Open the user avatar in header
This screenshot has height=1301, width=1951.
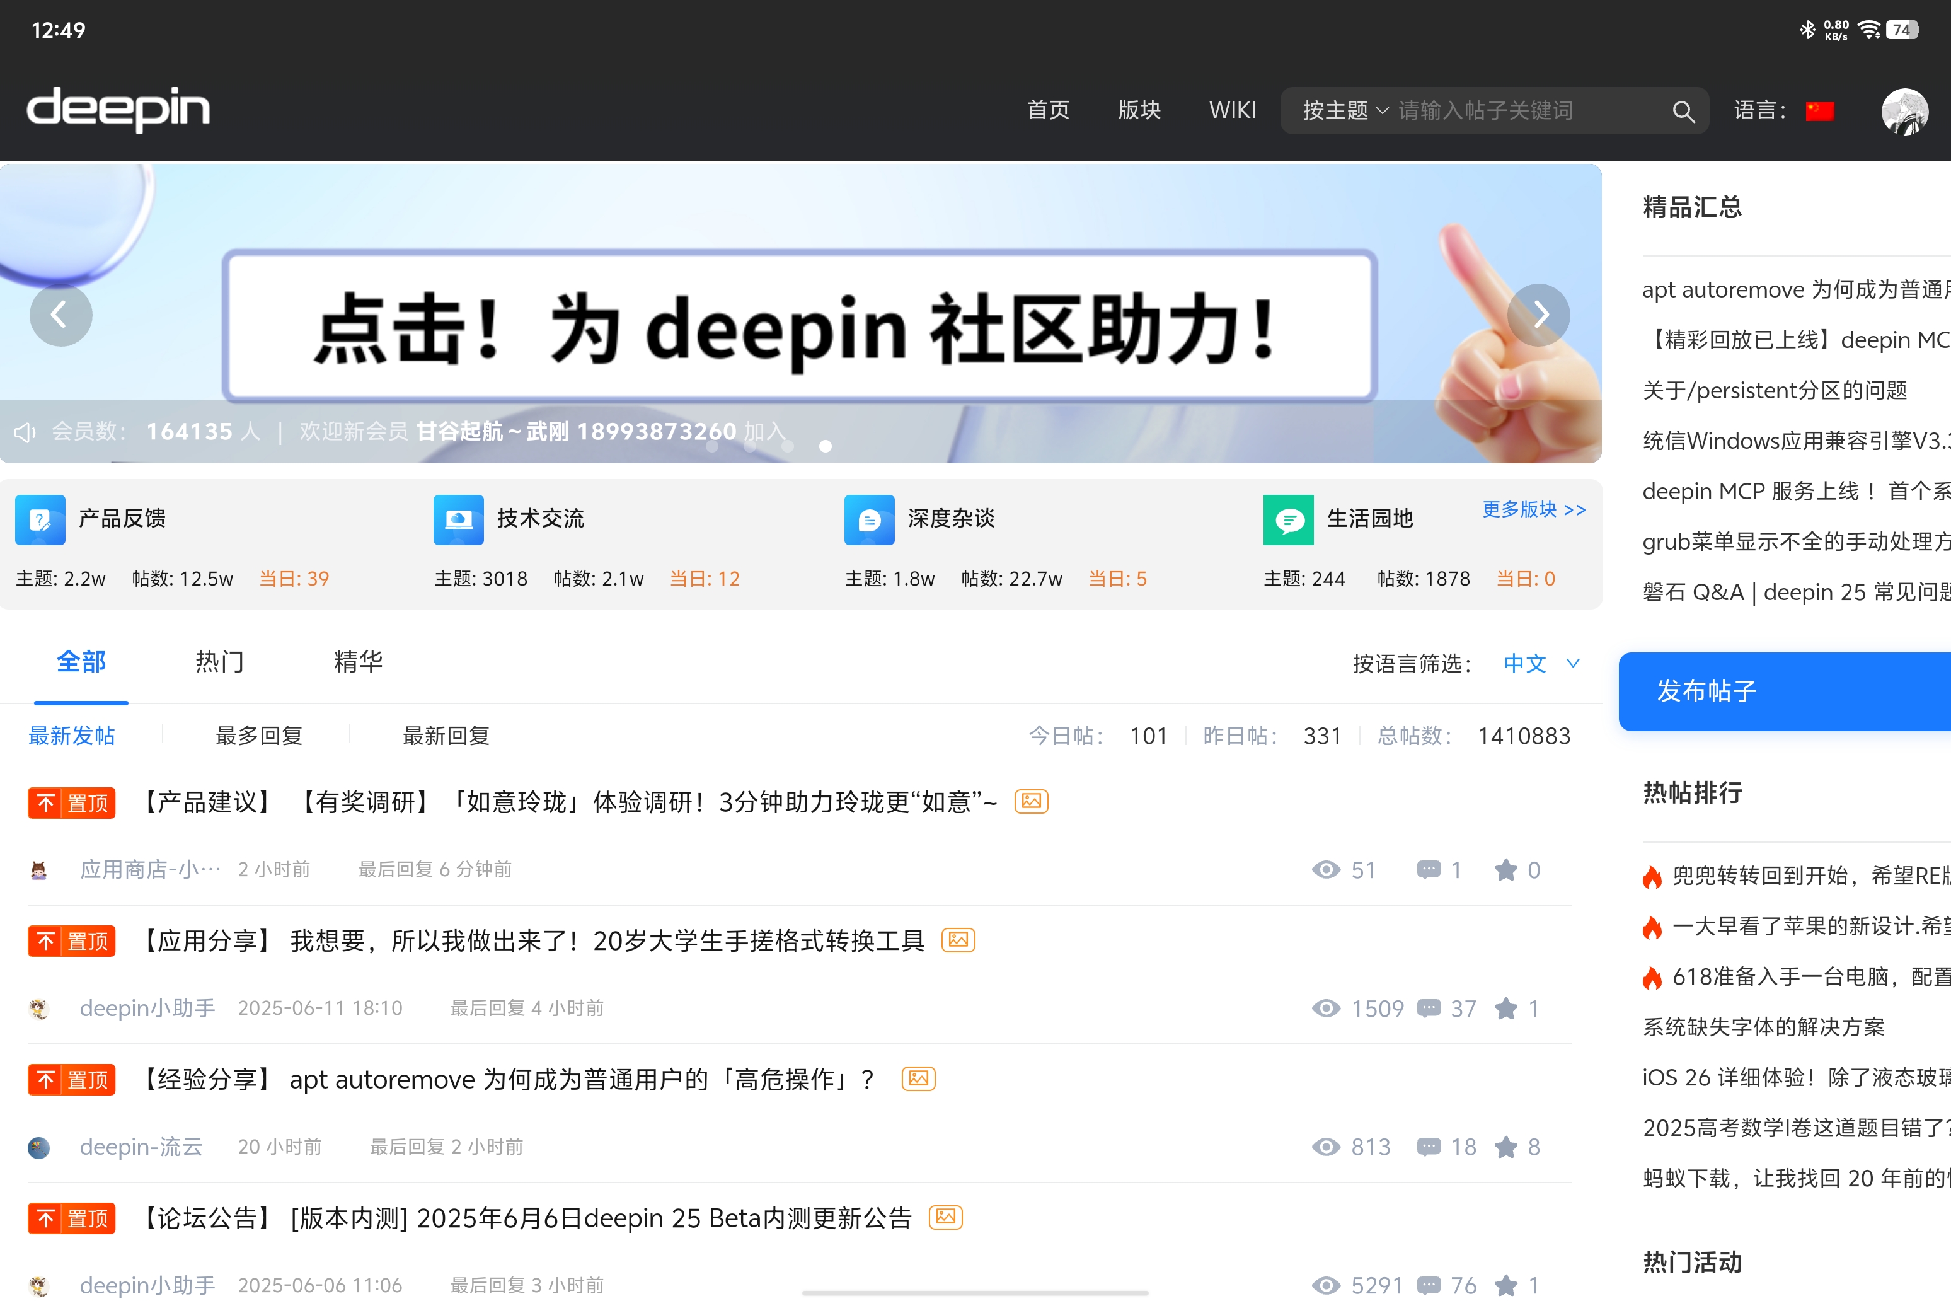pos(1904,111)
